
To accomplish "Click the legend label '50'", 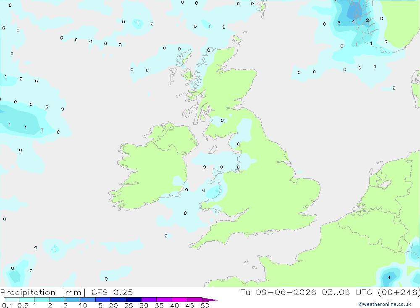I will tap(205, 305).
